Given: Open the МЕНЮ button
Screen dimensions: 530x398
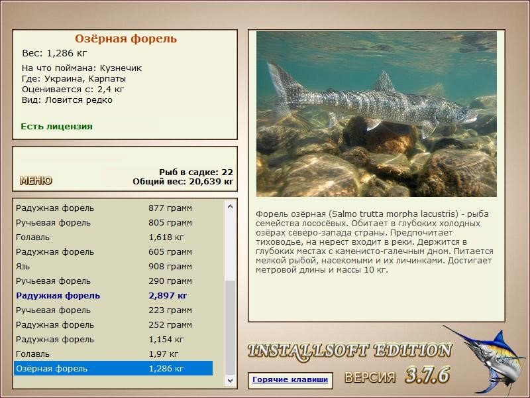Looking at the screenshot, I should click(36, 180).
